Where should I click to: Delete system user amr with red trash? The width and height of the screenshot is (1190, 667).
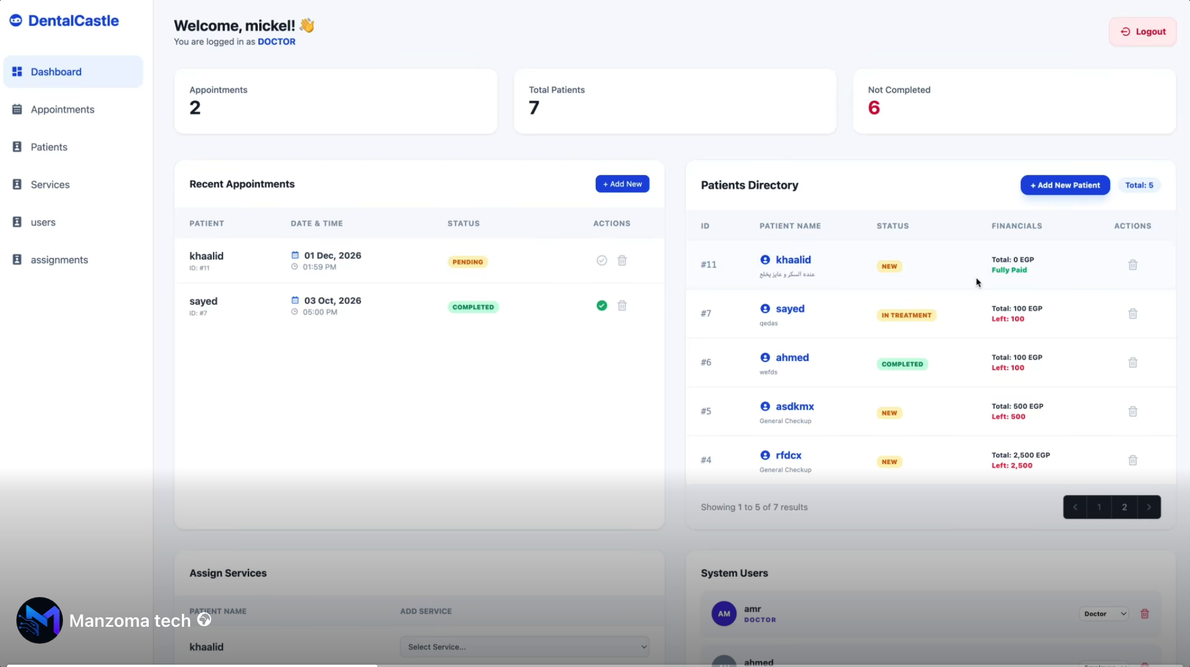point(1144,613)
